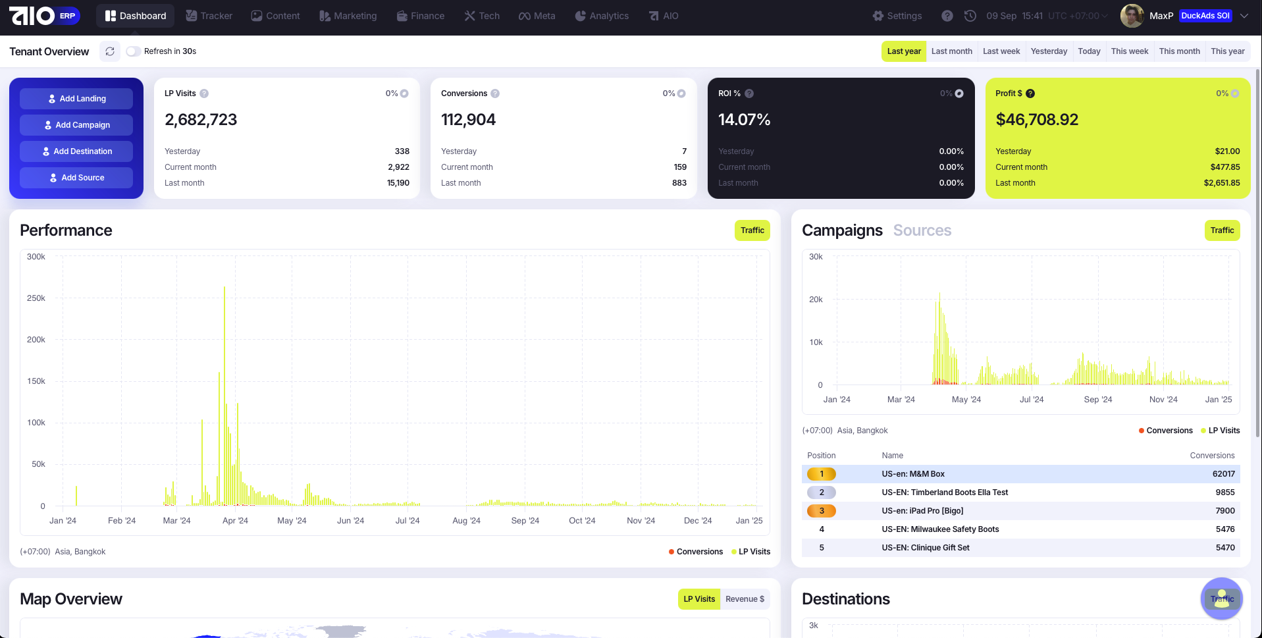The width and height of the screenshot is (1262, 638).
Task: Open the Analytics menu
Action: click(602, 16)
